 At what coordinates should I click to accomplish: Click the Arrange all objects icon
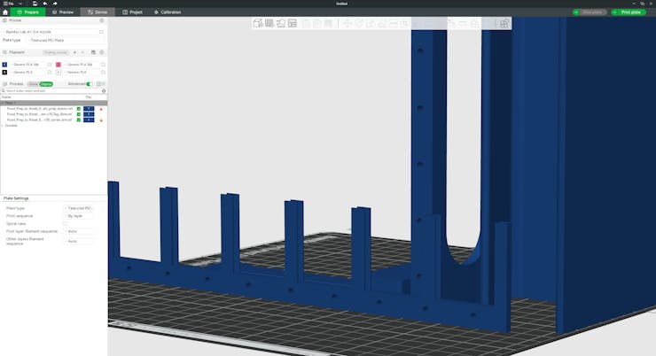292,23
